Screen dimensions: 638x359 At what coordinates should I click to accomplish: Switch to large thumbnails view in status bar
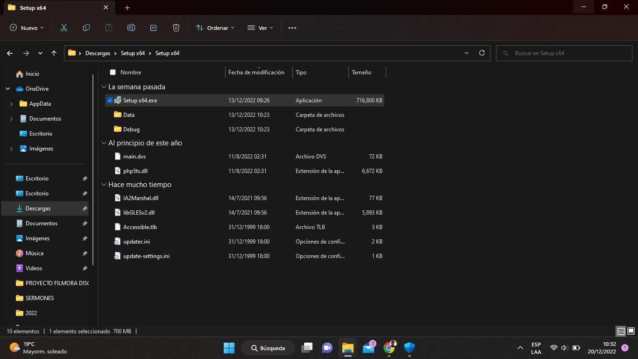tap(631, 331)
